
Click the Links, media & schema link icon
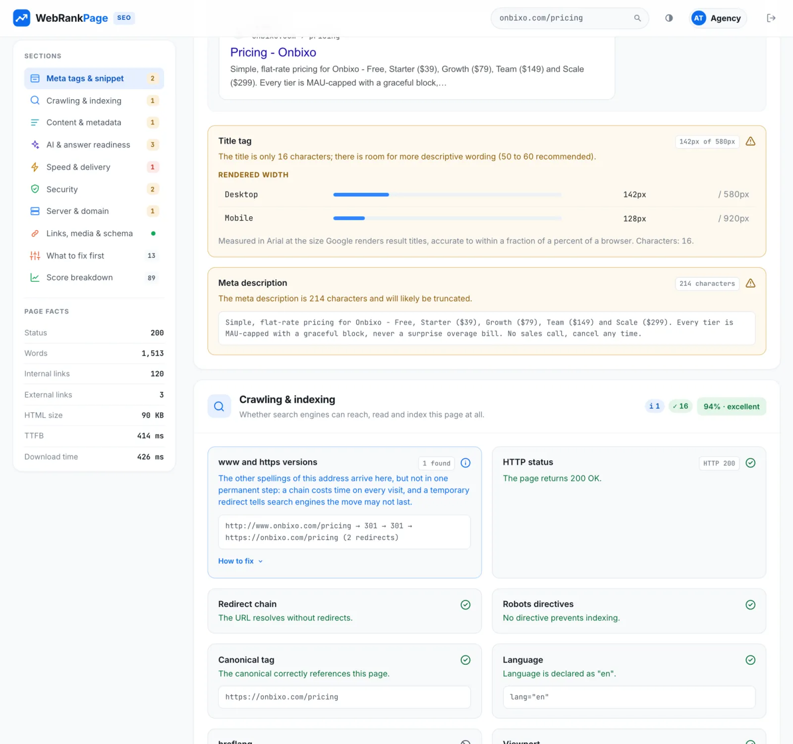click(x=35, y=233)
